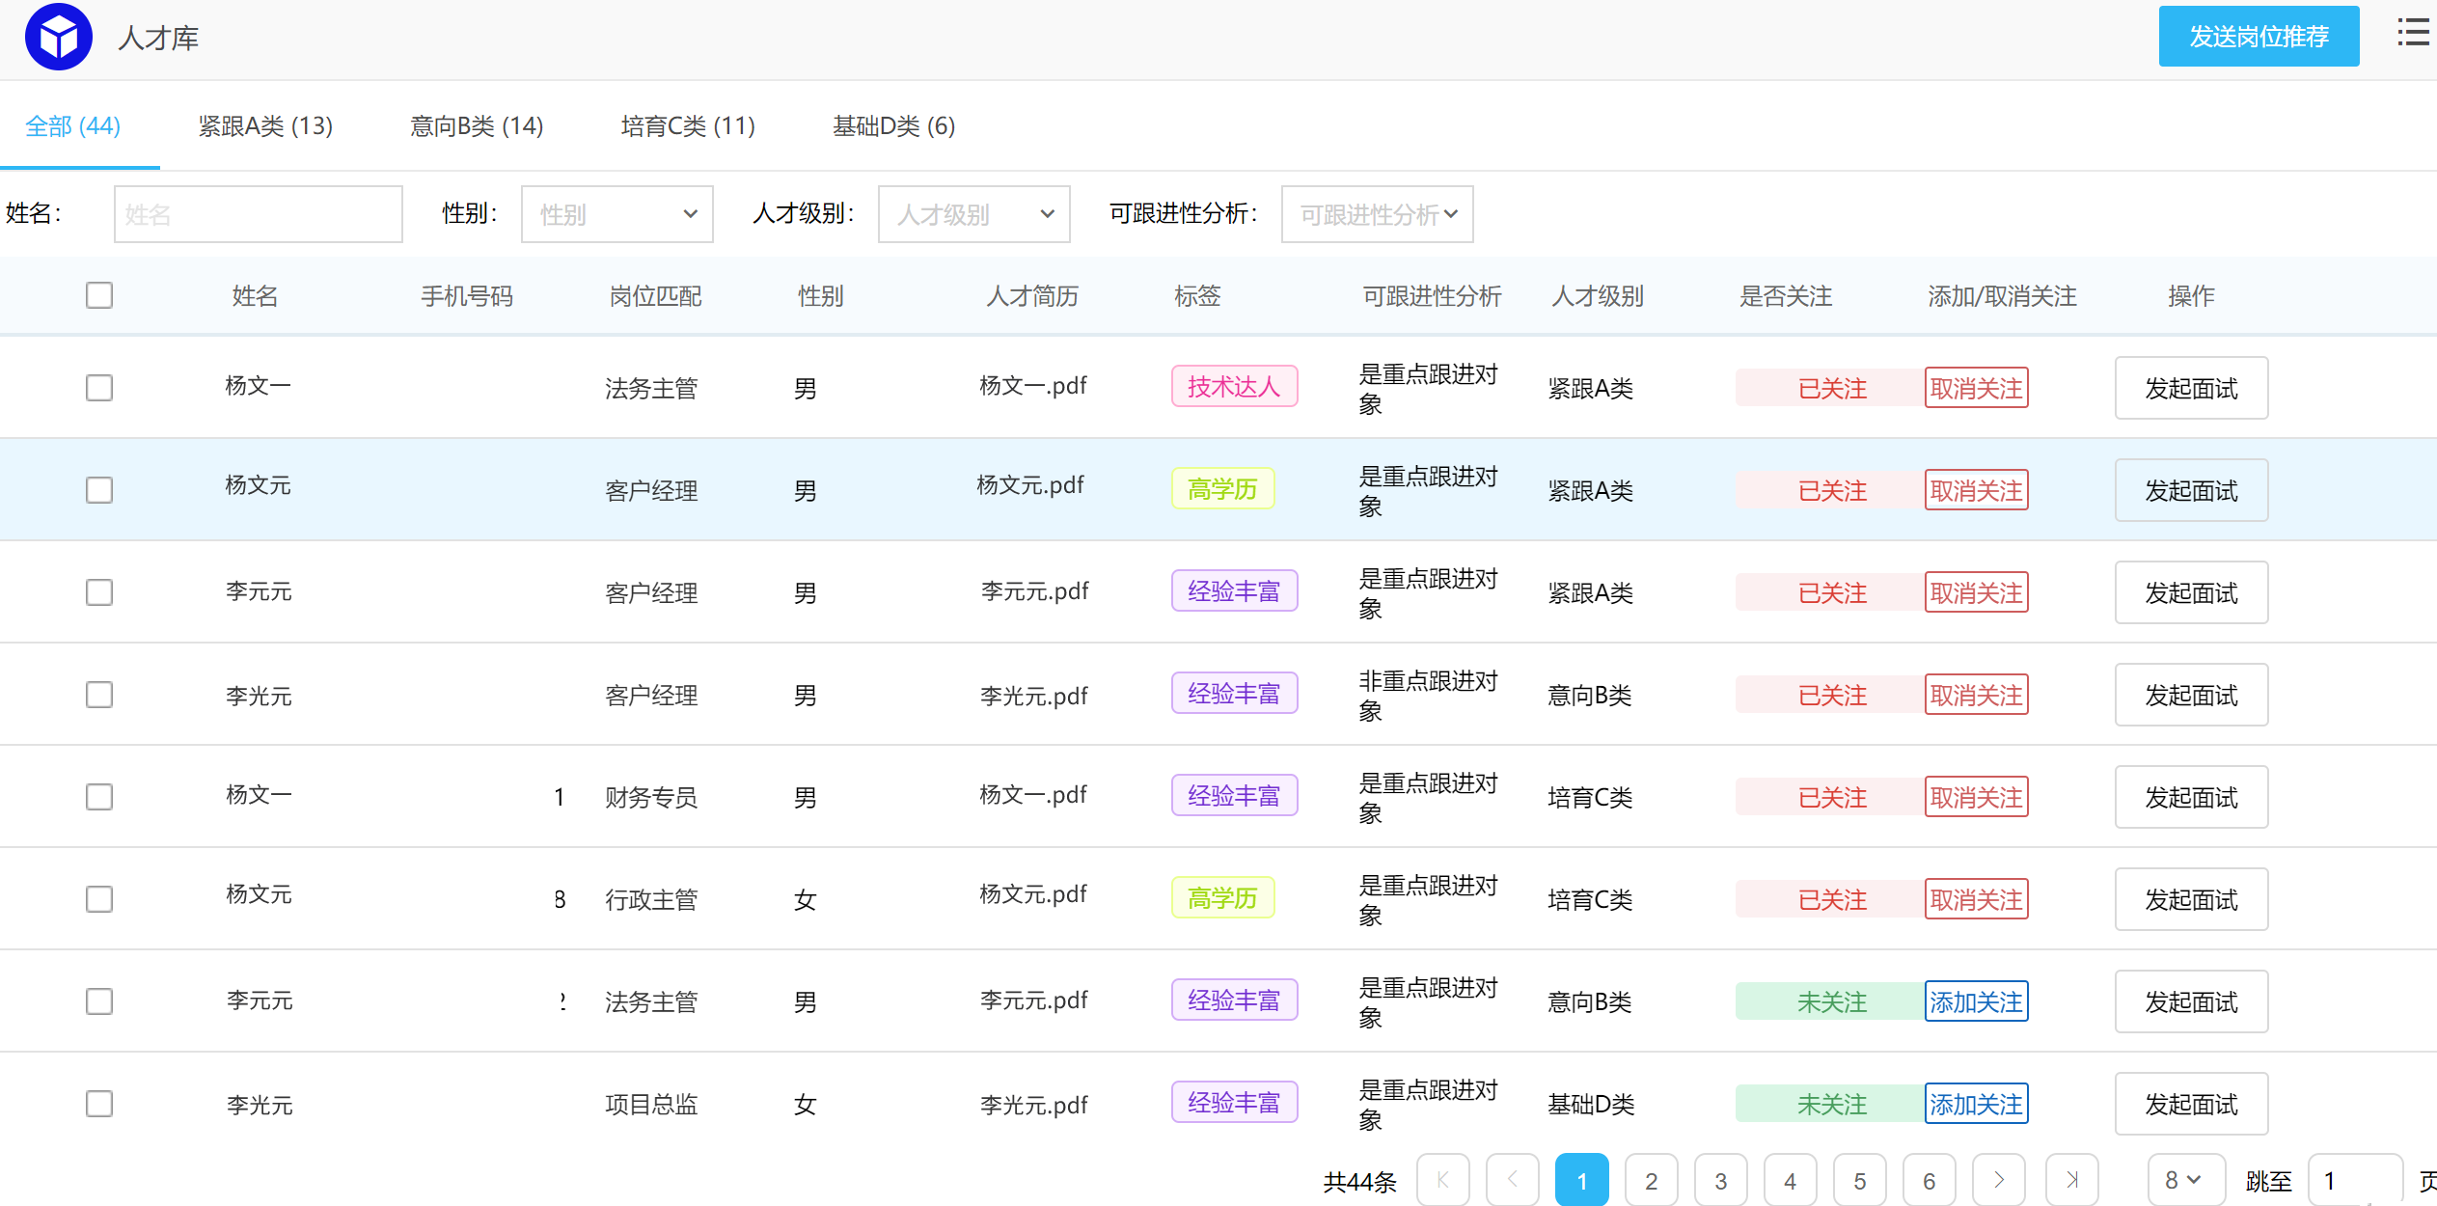Image resolution: width=2437 pixels, height=1206 pixels.
Task: Toggle the select-all checkbox in table header
Action: 99,295
